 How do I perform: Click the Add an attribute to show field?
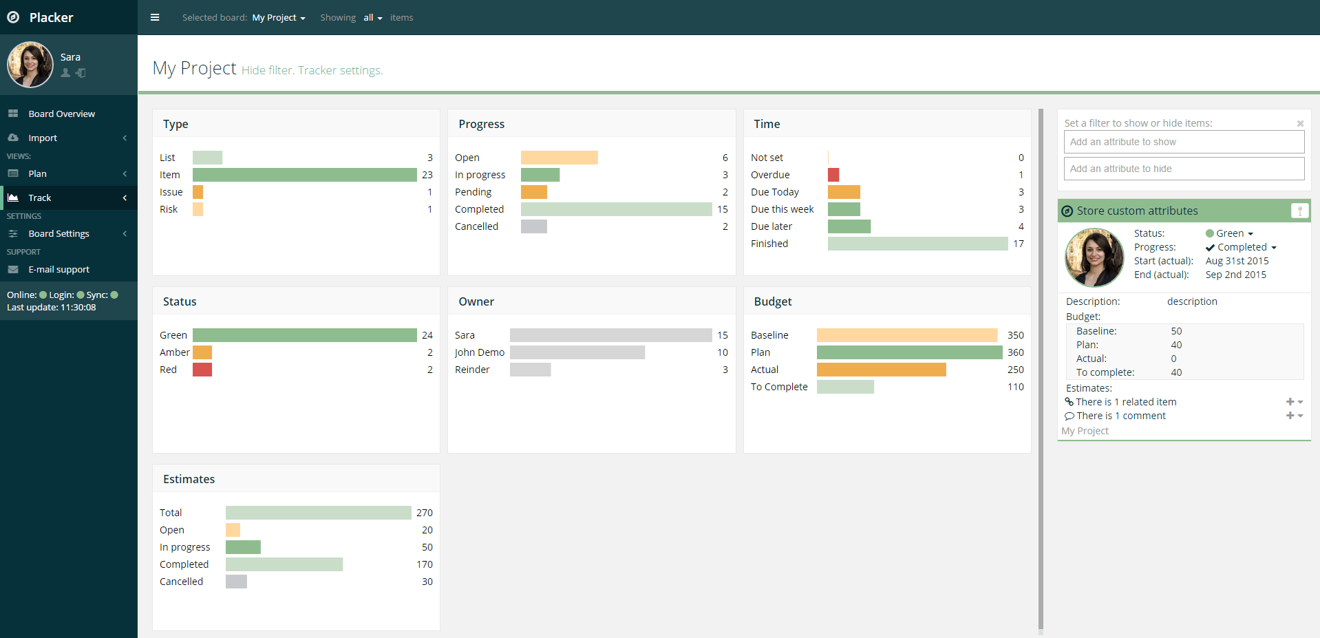[x=1184, y=141]
